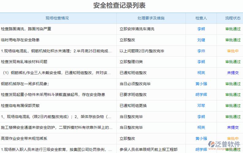Open inspector 李朗 in the 乱堆放材料 row
The height and width of the screenshot is (153, 243).
(x=201, y=62)
